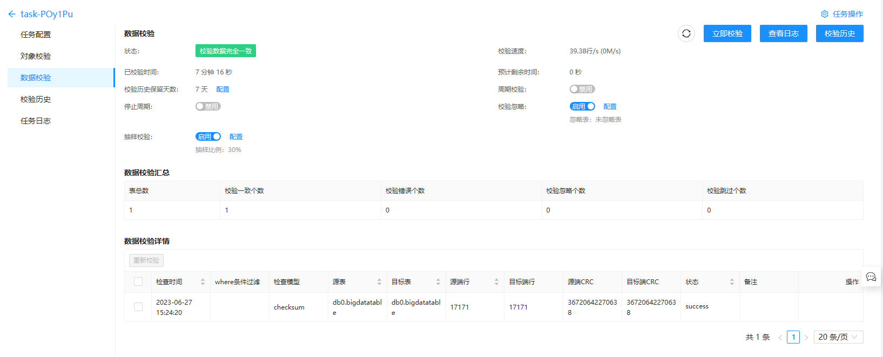Screen dimensions: 883x357
Task: Click the refresh circular-arrow icon
Action: tap(686, 33)
